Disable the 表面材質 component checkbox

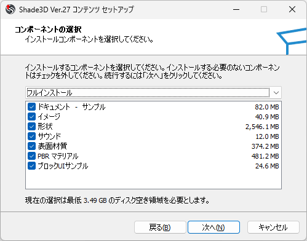(31, 146)
